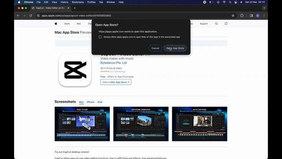282x159 pixels.
Task: Open the History menu
Action: (x=64, y=2)
